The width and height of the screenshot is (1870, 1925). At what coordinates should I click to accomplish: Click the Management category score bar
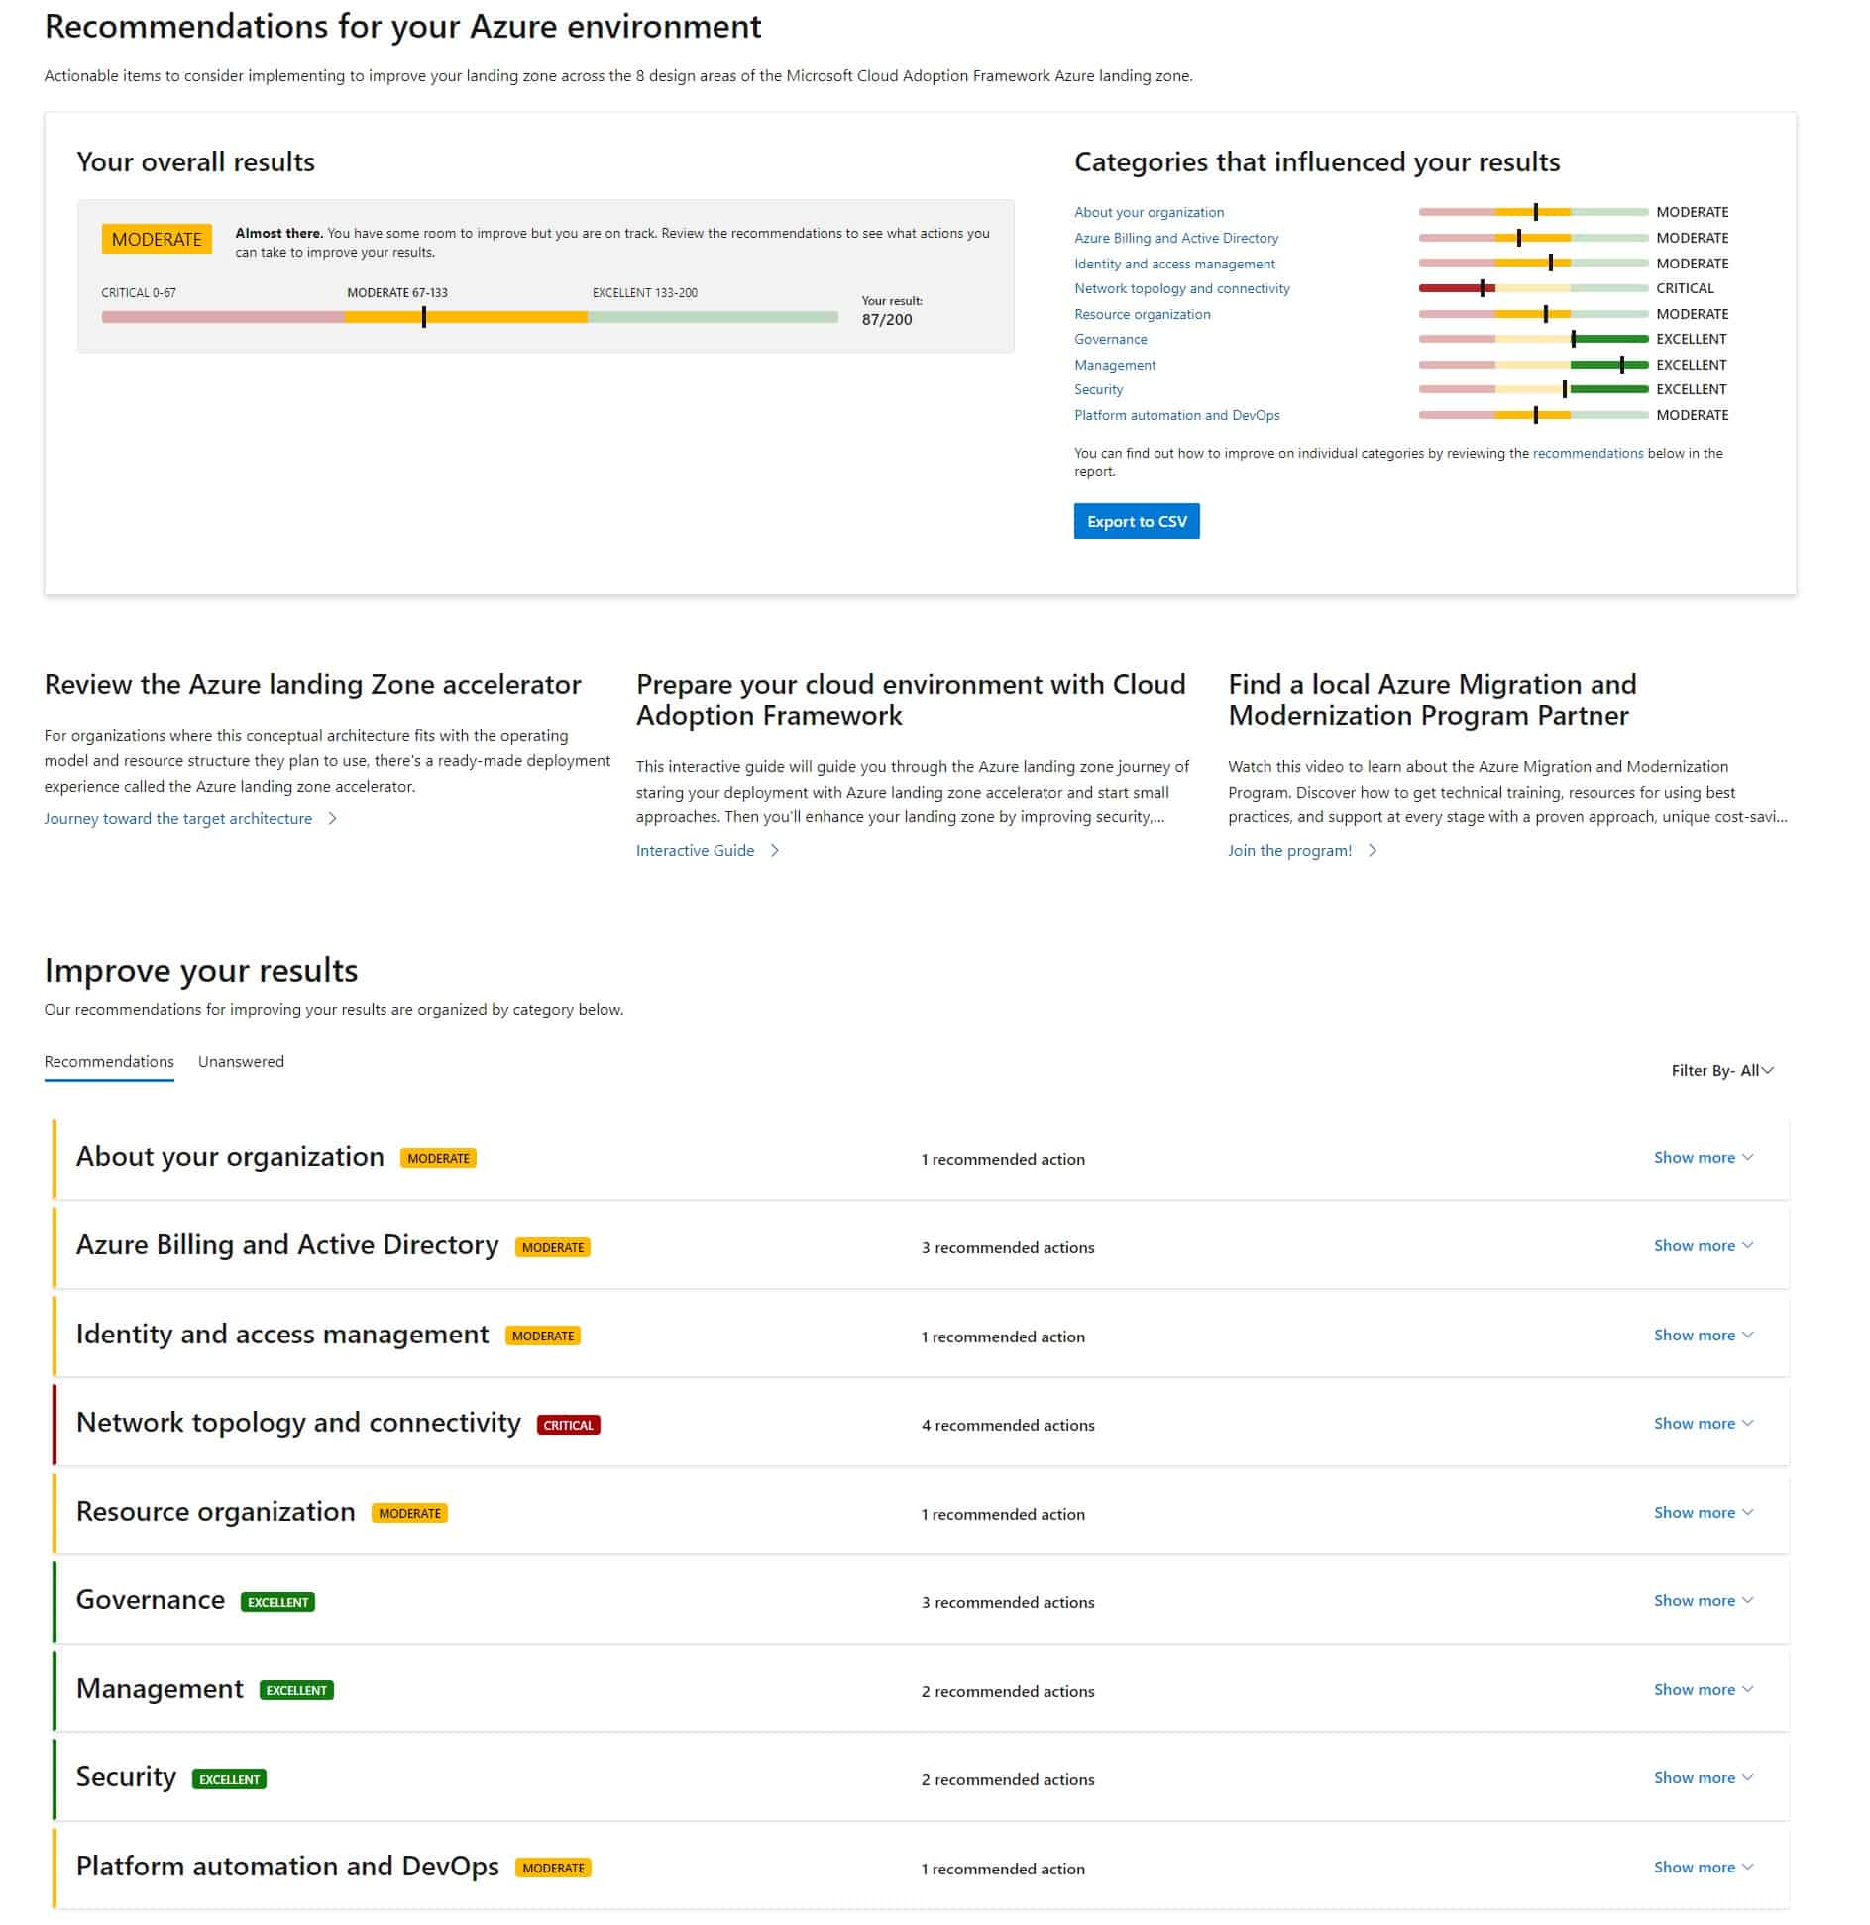point(1533,365)
